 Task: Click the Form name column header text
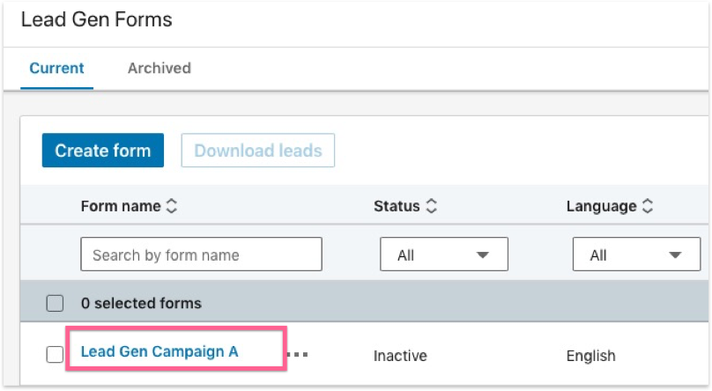(x=121, y=206)
